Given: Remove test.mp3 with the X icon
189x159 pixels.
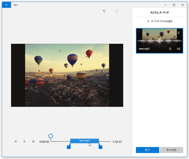Looking at the screenshot, I should [x=178, y=33].
